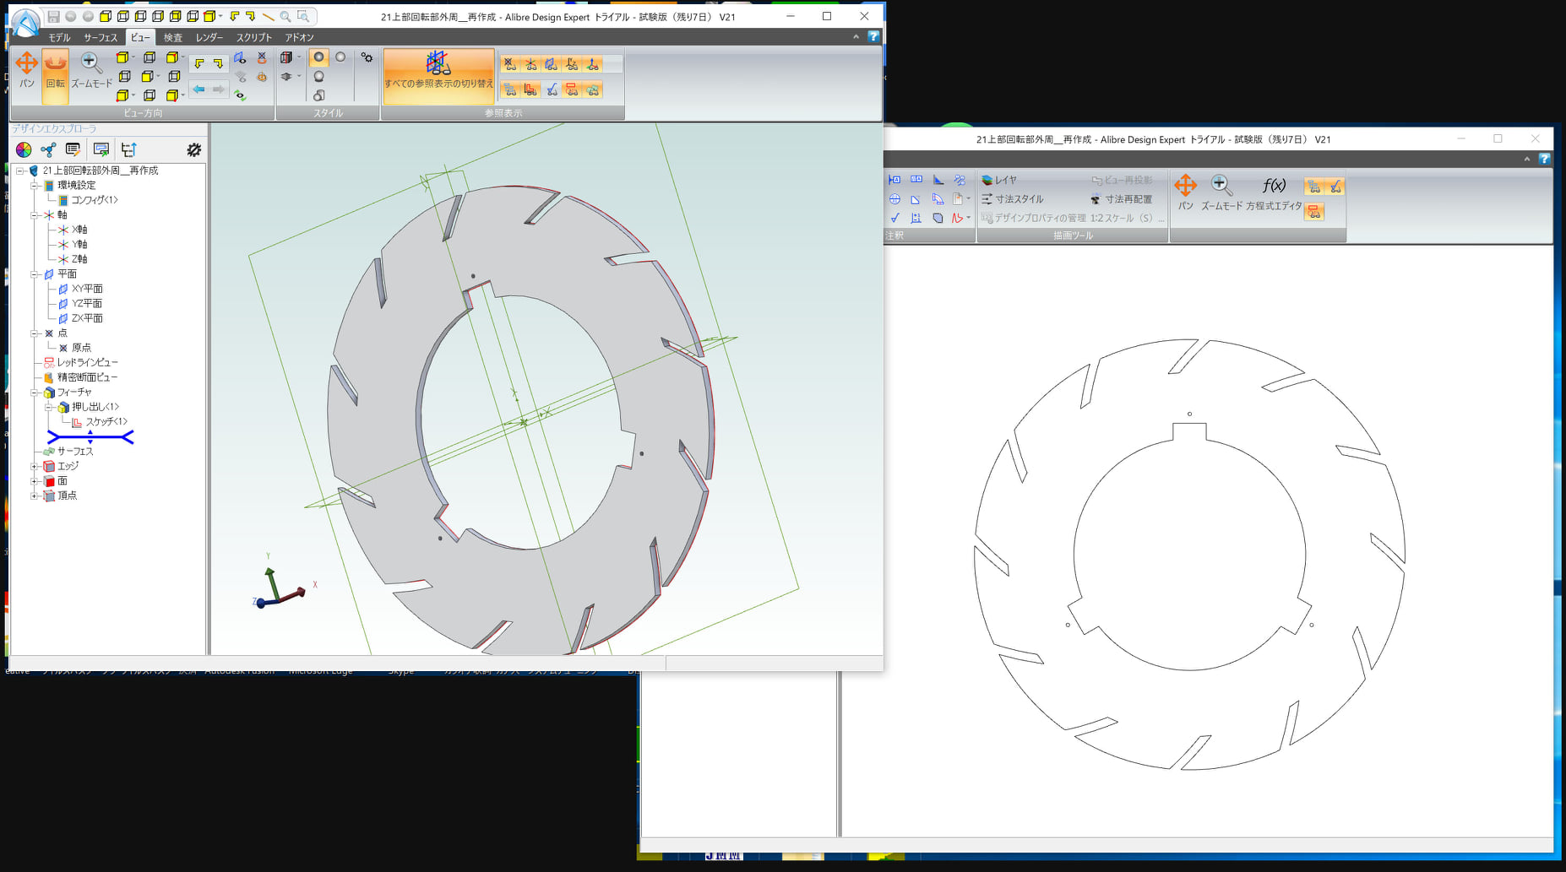The width and height of the screenshot is (1566, 872).
Task: Open Equation Editor (方程式エディタ) in drawing window
Action: [x=1275, y=192]
